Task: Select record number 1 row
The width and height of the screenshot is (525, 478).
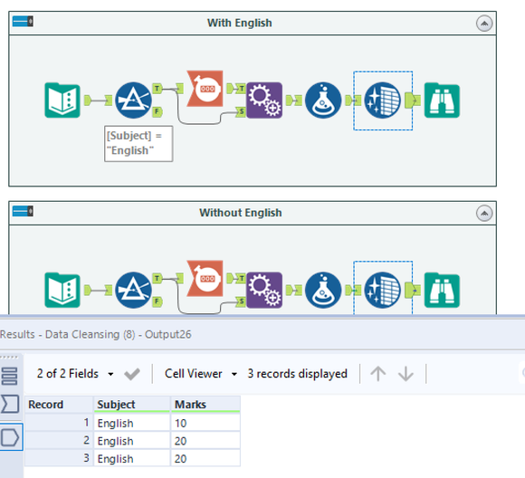Action: coord(59,423)
